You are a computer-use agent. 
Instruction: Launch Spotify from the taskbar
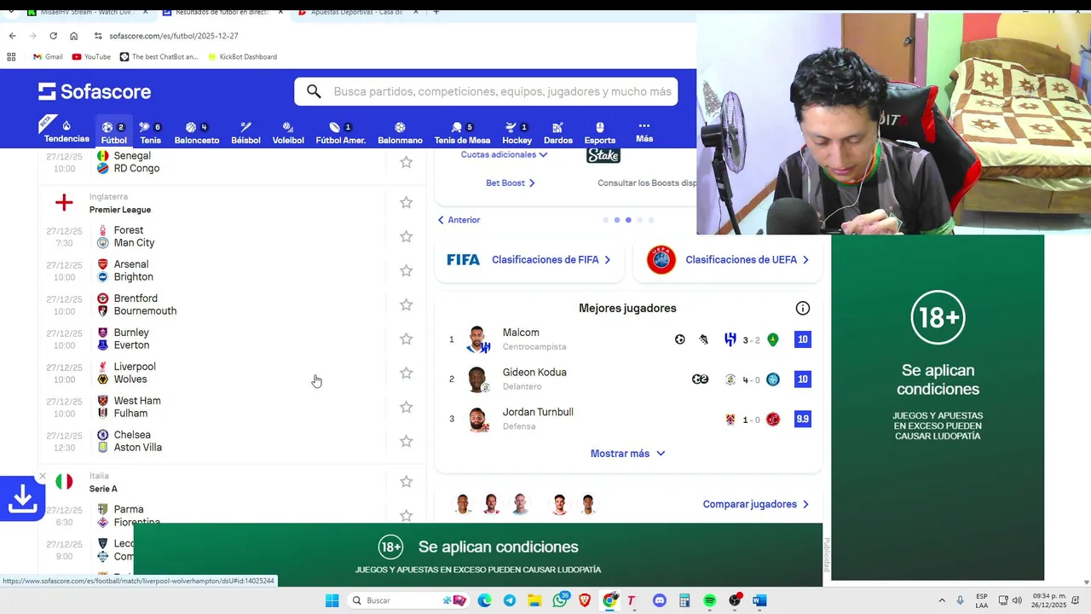[709, 600]
